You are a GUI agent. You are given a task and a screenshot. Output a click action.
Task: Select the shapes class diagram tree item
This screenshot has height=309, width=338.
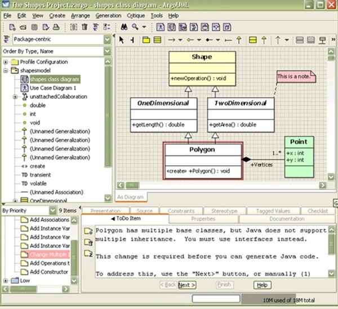point(55,79)
